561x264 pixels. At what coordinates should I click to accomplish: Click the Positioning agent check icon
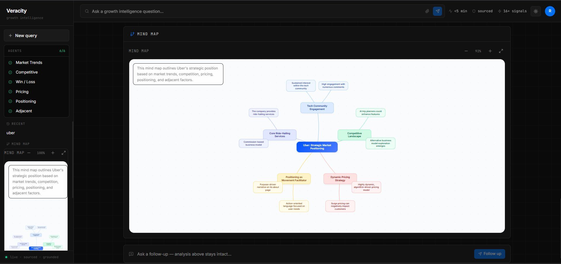[x=10, y=101]
